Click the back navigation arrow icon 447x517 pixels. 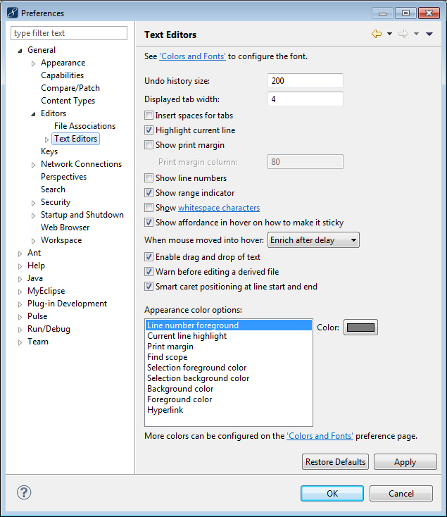pos(376,35)
